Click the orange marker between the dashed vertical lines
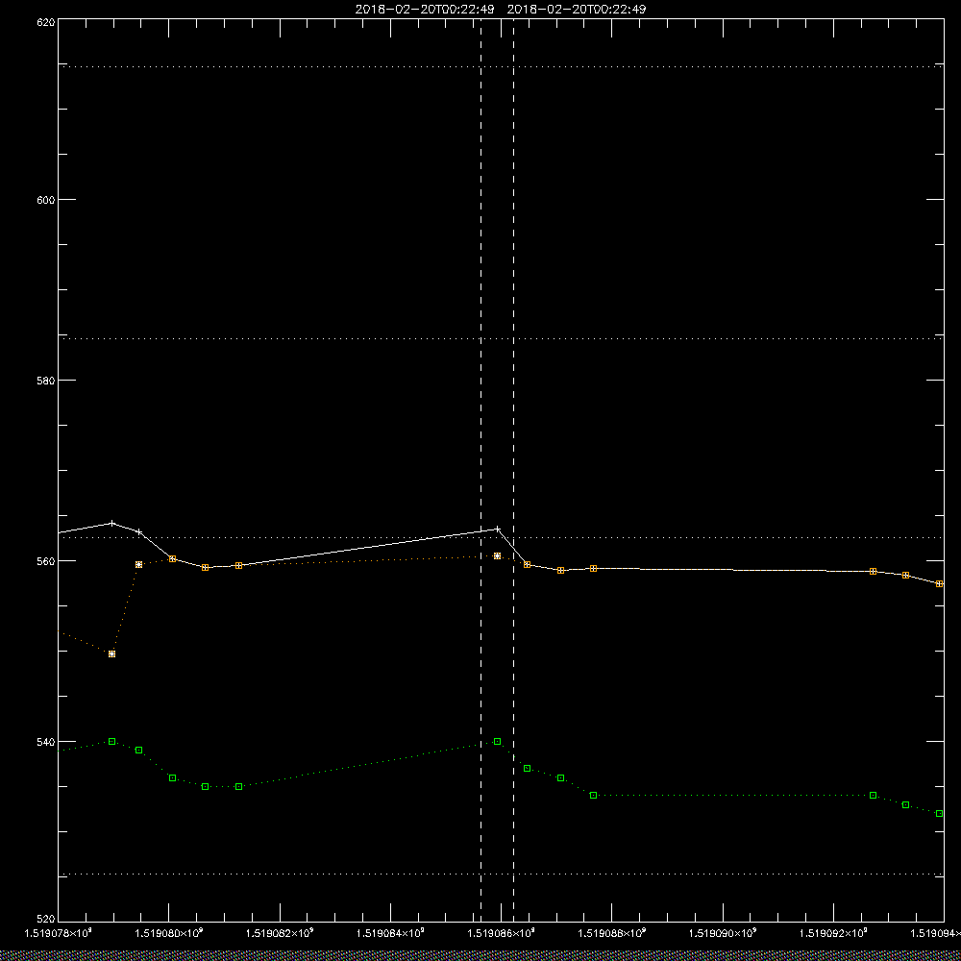The height and width of the screenshot is (961, 961). click(497, 555)
